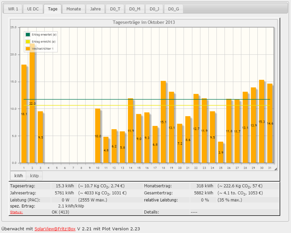Screen dimensions: 291x233
Task: Click the status value 'OK (413)'
Action: click(60, 212)
